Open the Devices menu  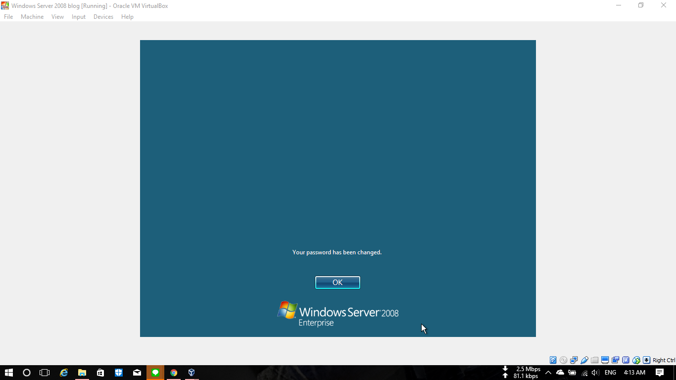(x=103, y=16)
